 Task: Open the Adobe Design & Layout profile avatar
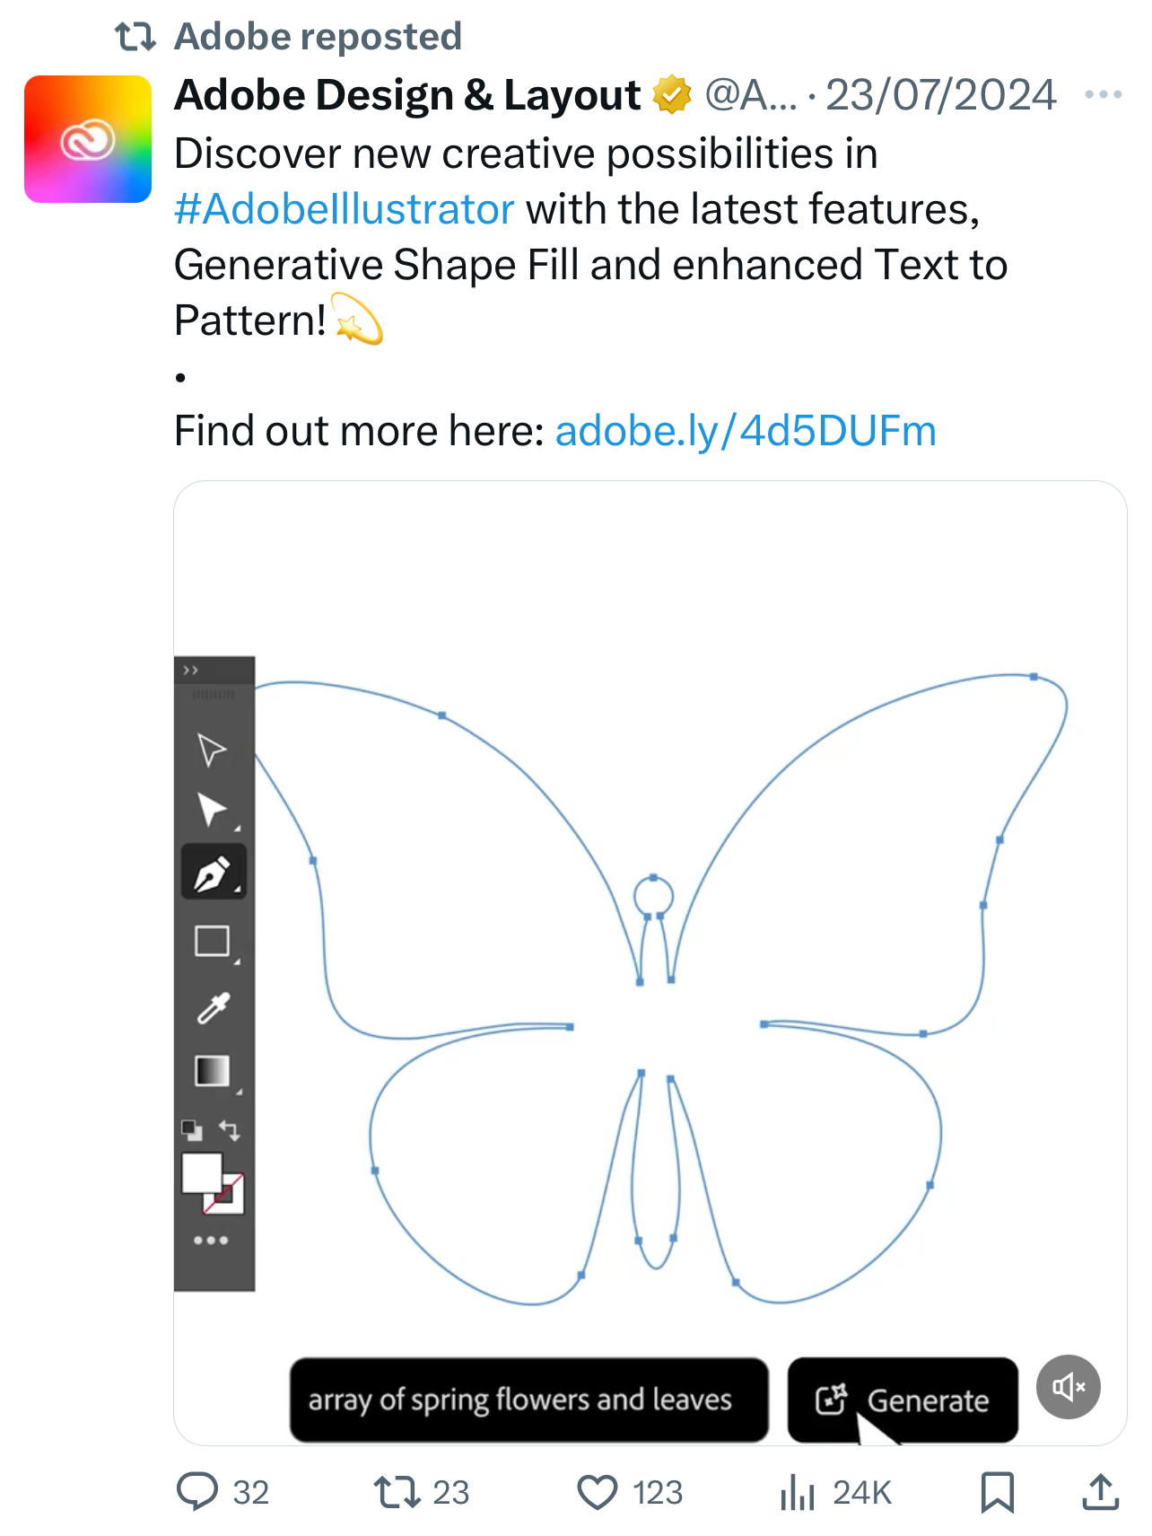(x=88, y=139)
